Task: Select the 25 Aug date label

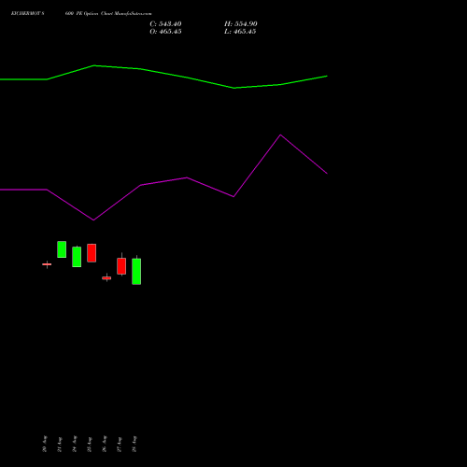Action: 90,445
